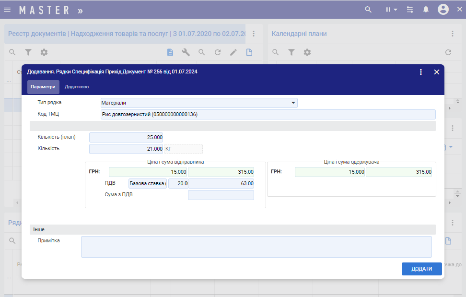This screenshot has height=297, width=466.
Task: Expand the MASTER double-chevron navigation
Action: click(x=80, y=10)
